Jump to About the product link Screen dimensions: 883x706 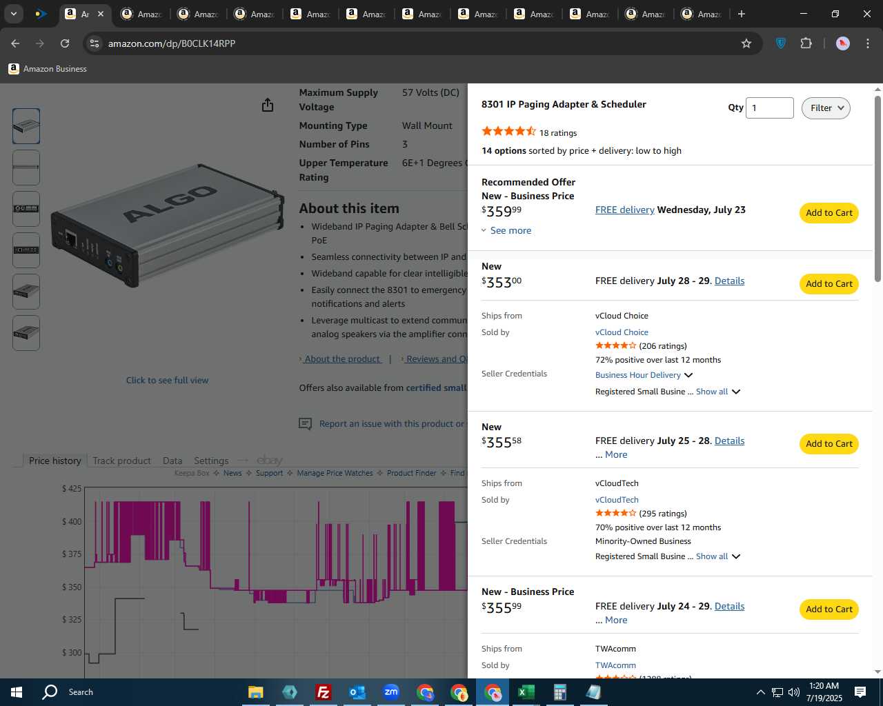point(342,359)
